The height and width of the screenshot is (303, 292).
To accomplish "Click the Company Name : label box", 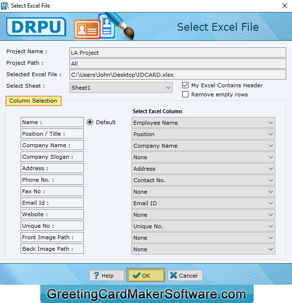I will tap(52, 145).
